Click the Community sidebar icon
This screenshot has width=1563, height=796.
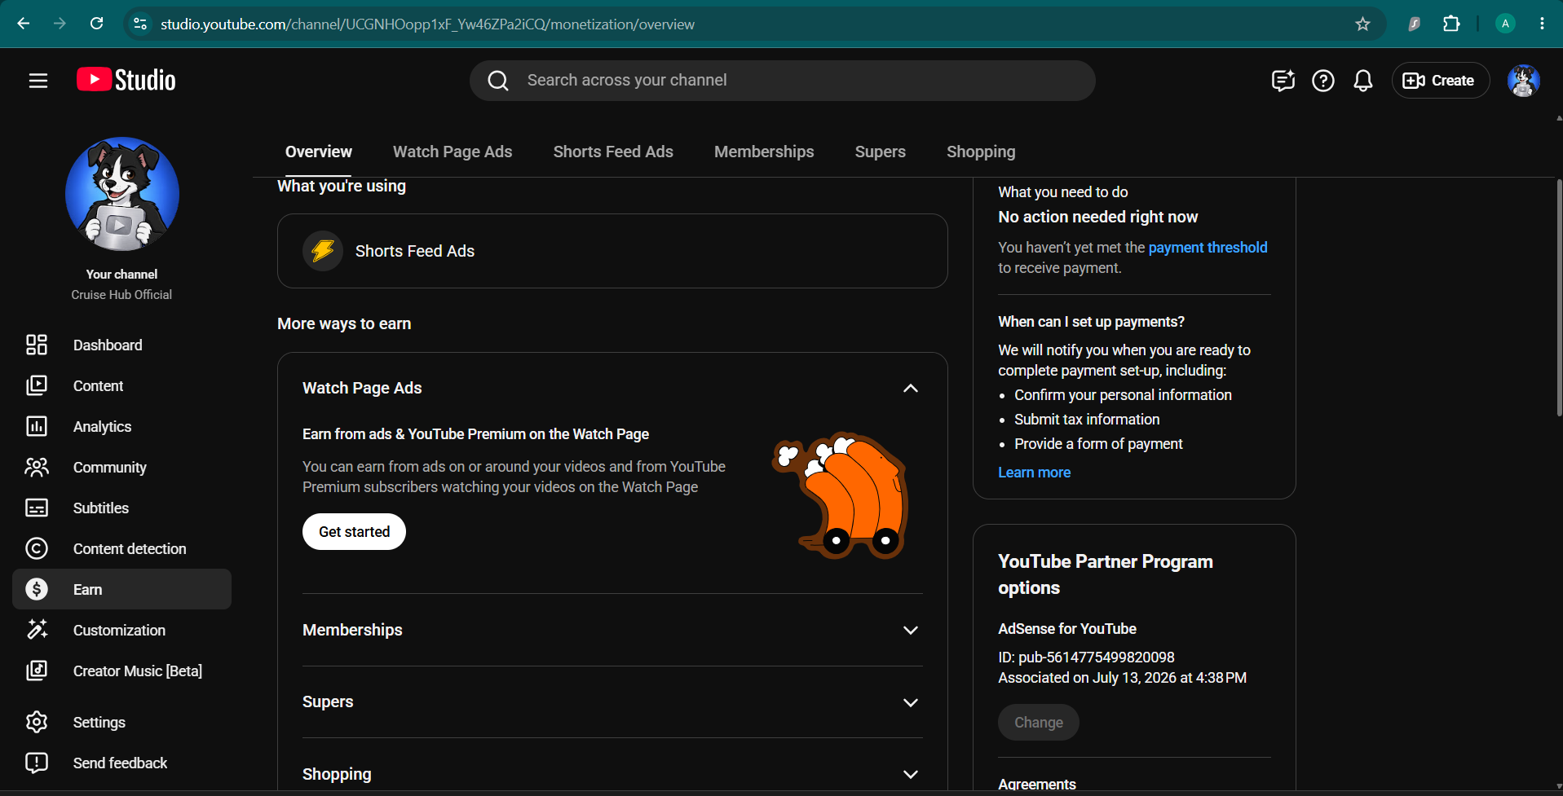tap(37, 467)
